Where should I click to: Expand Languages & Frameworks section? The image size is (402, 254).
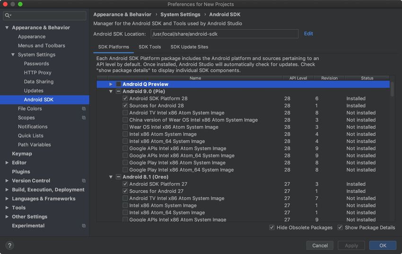point(7,199)
